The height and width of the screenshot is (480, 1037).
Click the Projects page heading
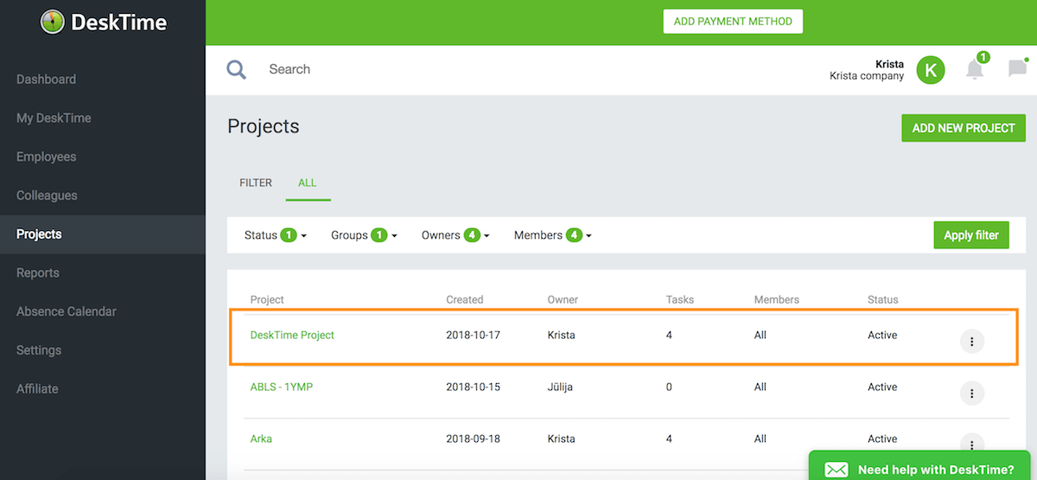click(x=264, y=126)
